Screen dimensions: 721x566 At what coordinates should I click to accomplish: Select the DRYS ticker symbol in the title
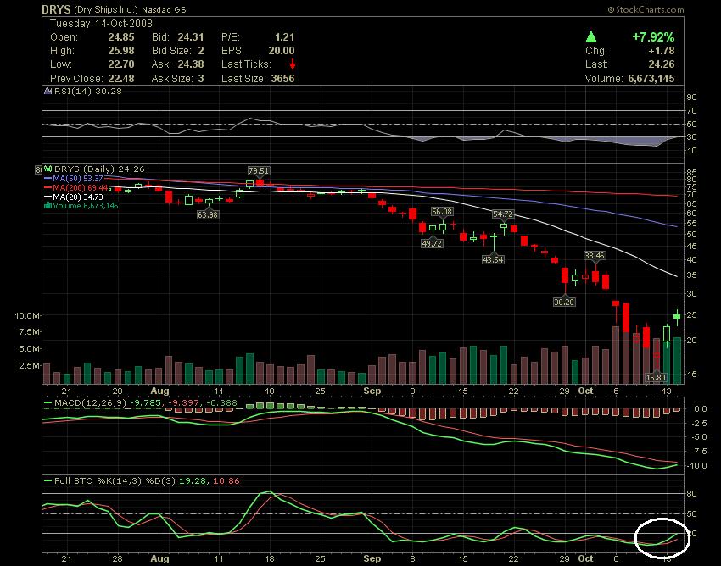[56, 9]
